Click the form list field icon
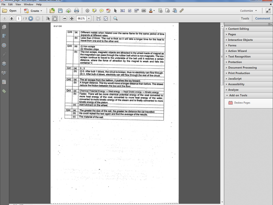 point(136,11)
